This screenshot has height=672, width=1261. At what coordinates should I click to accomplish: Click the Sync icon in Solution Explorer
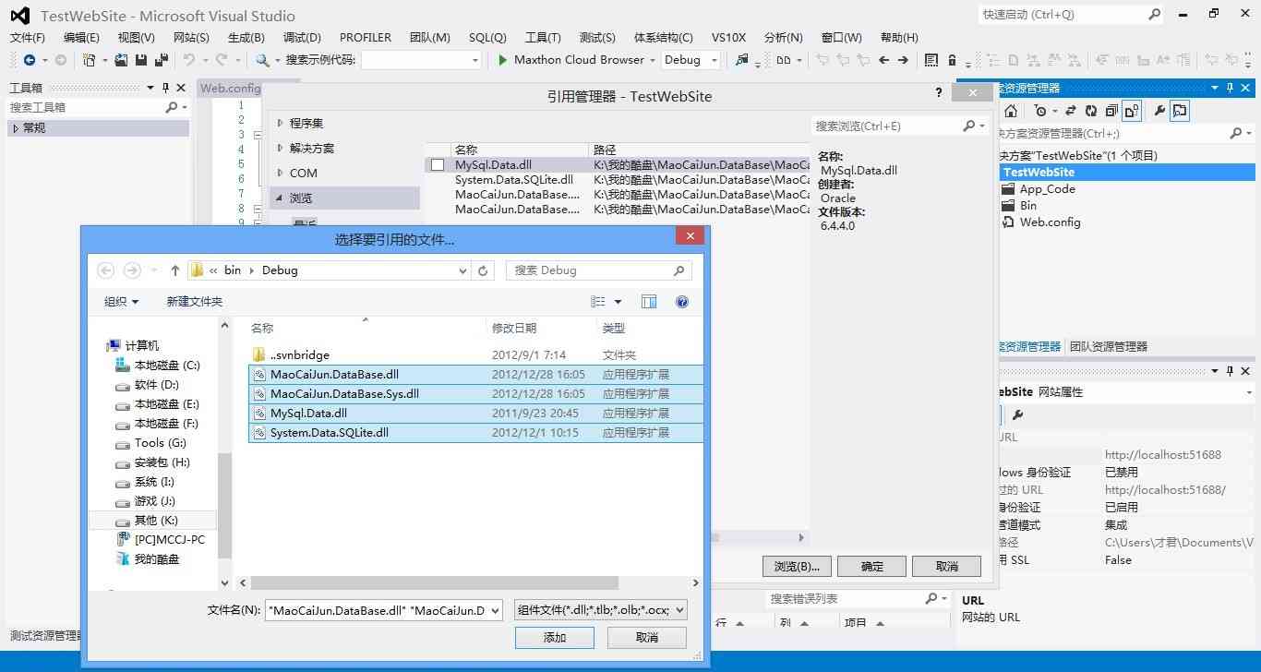(1071, 111)
